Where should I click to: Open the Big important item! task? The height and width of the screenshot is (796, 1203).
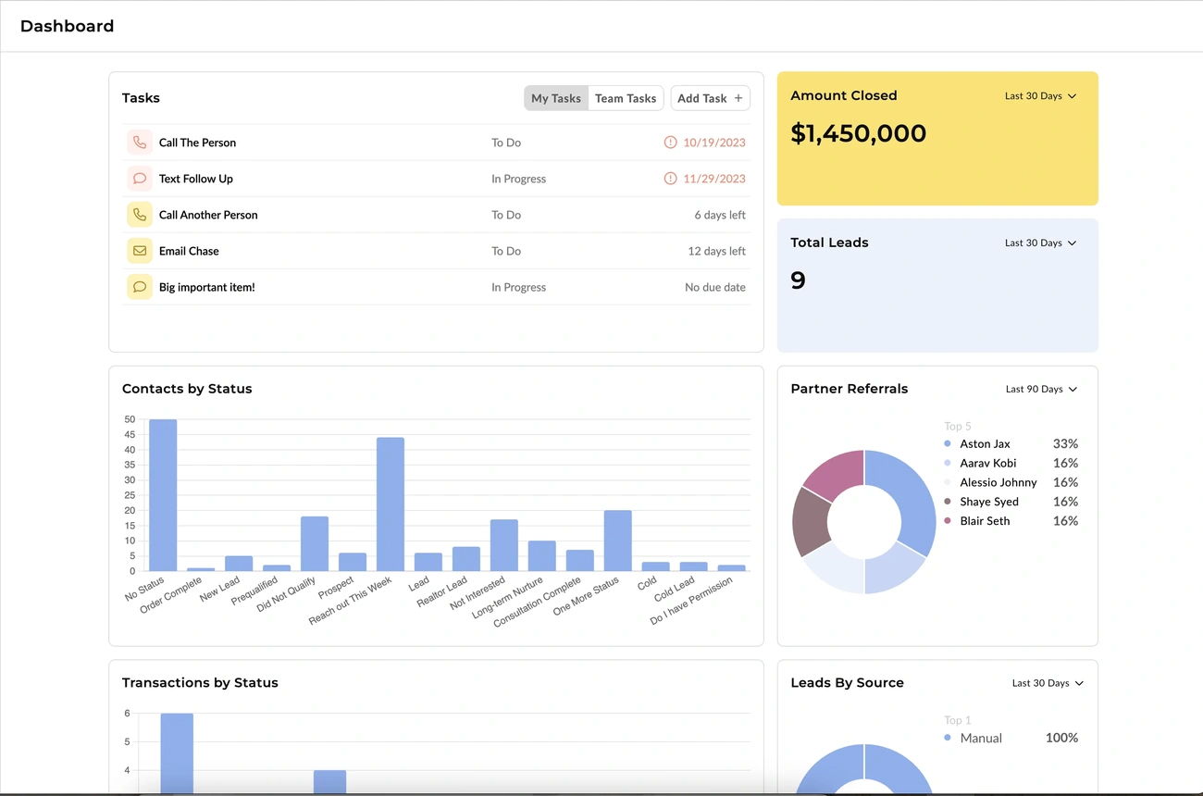coord(436,287)
